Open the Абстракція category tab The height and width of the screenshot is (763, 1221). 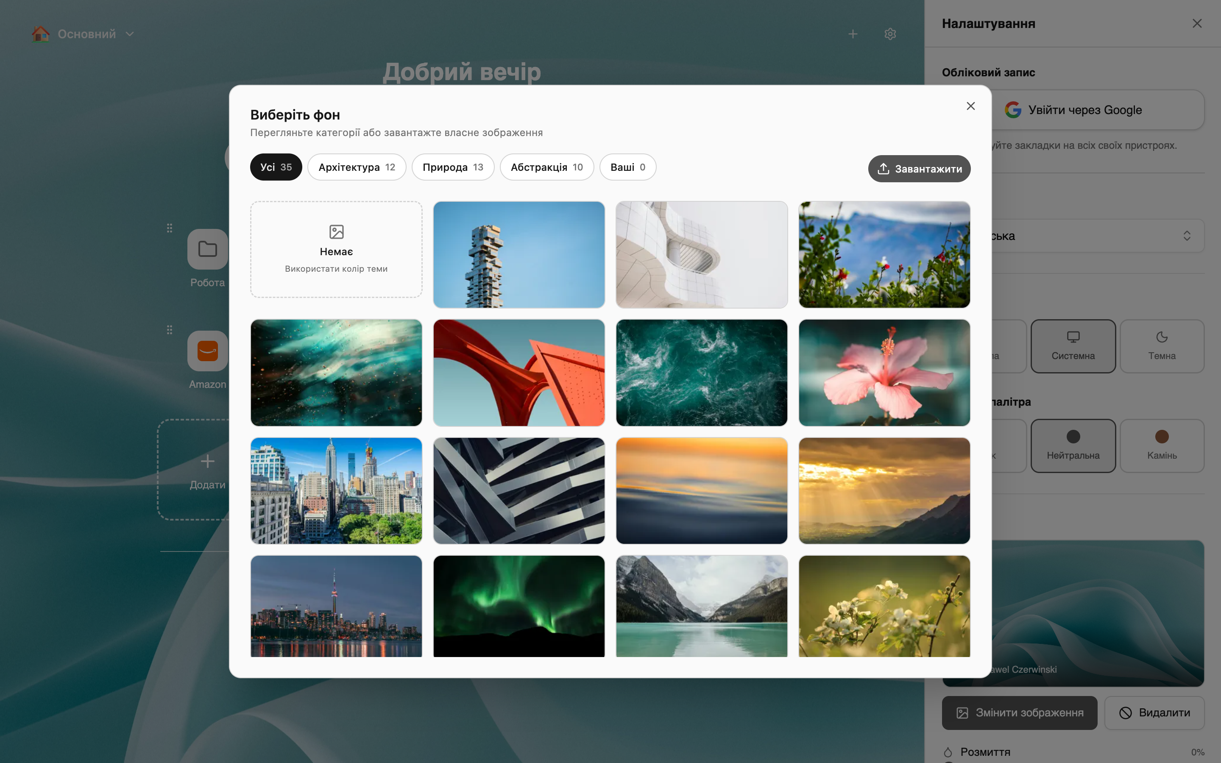click(546, 167)
